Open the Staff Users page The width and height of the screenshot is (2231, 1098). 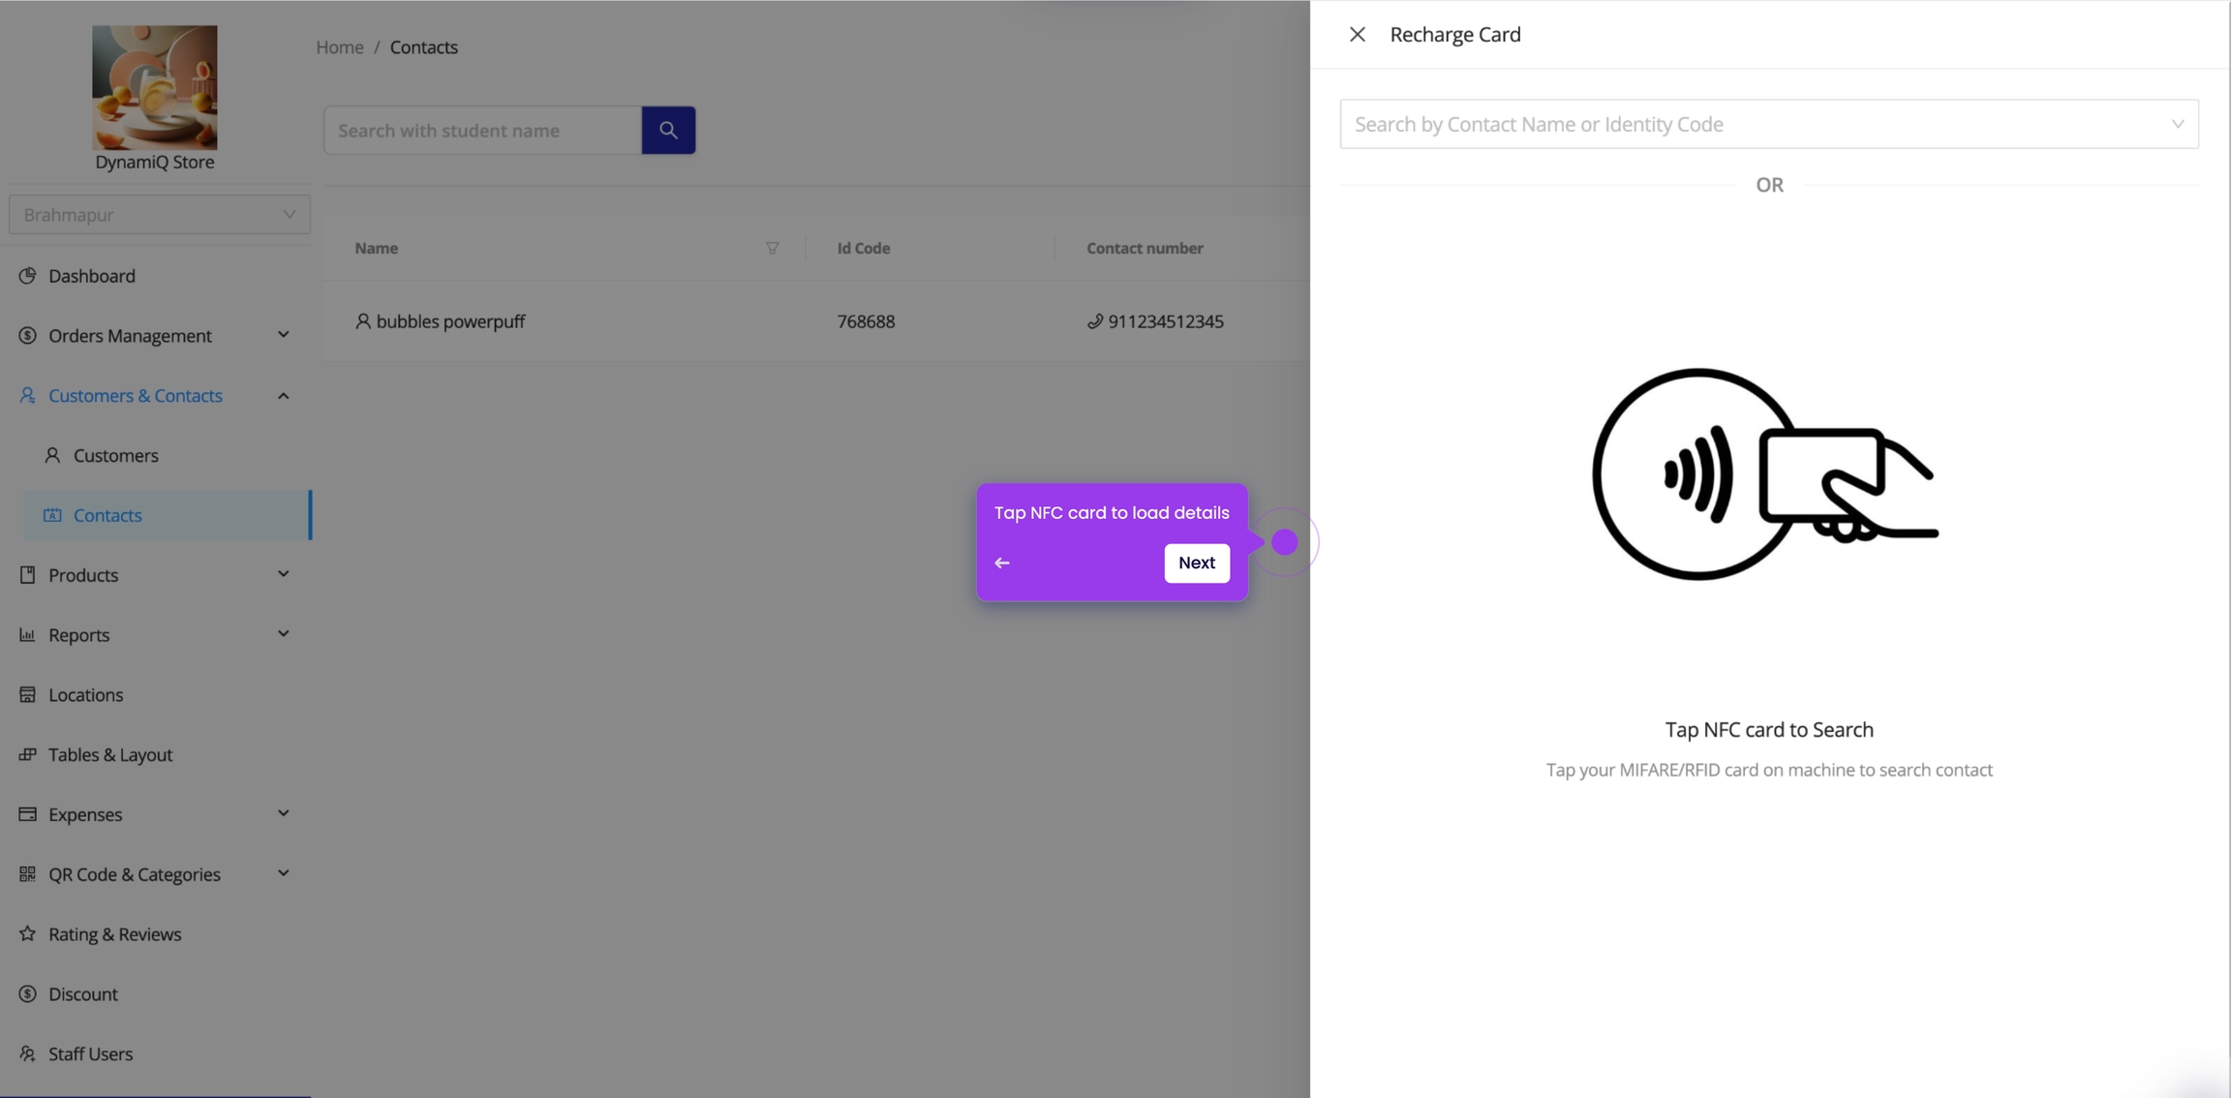click(x=90, y=1053)
